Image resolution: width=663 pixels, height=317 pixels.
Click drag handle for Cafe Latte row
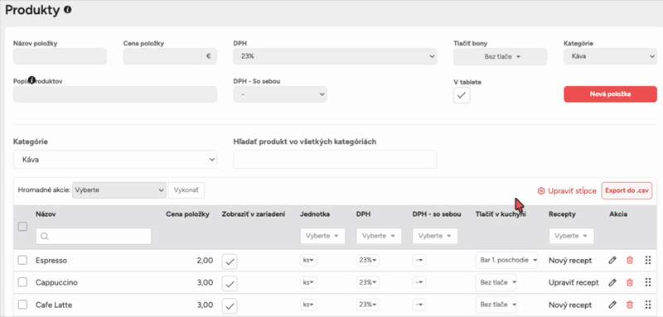click(x=648, y=305)
